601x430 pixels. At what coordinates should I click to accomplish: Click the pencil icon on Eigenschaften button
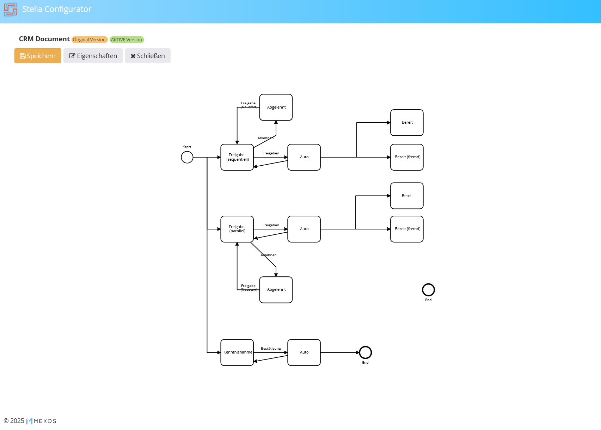point(73,56)
